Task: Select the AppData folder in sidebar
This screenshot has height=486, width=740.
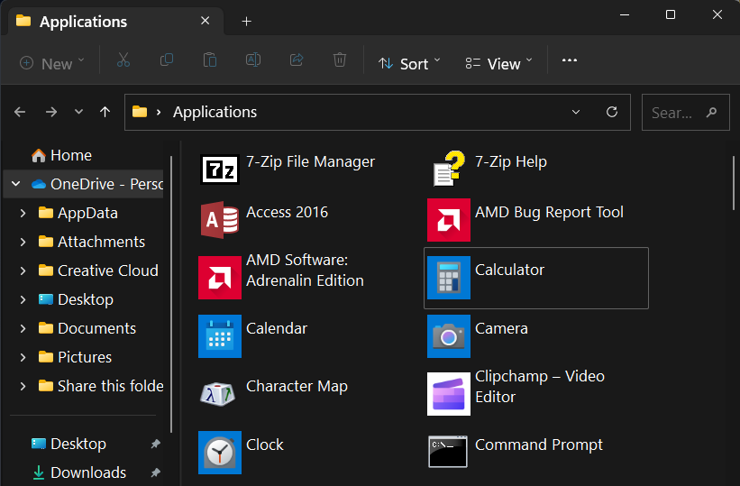Action: coord(78,213)
